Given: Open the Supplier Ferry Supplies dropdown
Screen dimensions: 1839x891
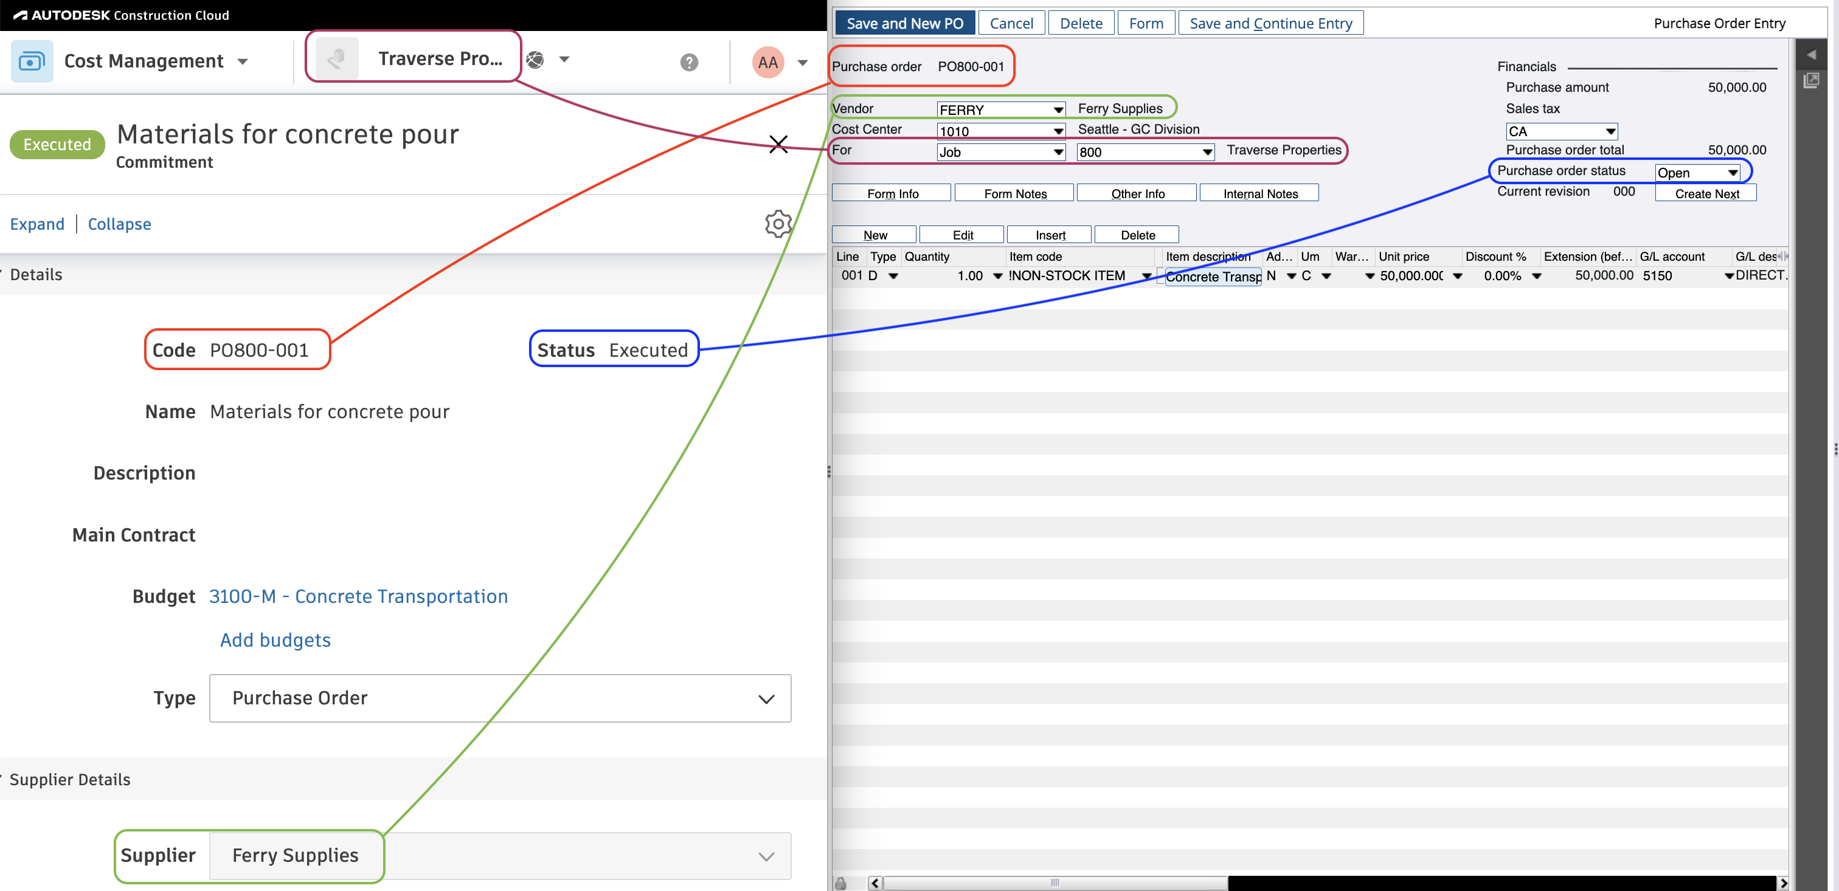Looking at the screenshot, I should (x=500, y=855).
